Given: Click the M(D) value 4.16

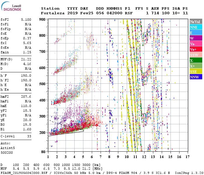Looking at the screenshot, I should (27, 64).
